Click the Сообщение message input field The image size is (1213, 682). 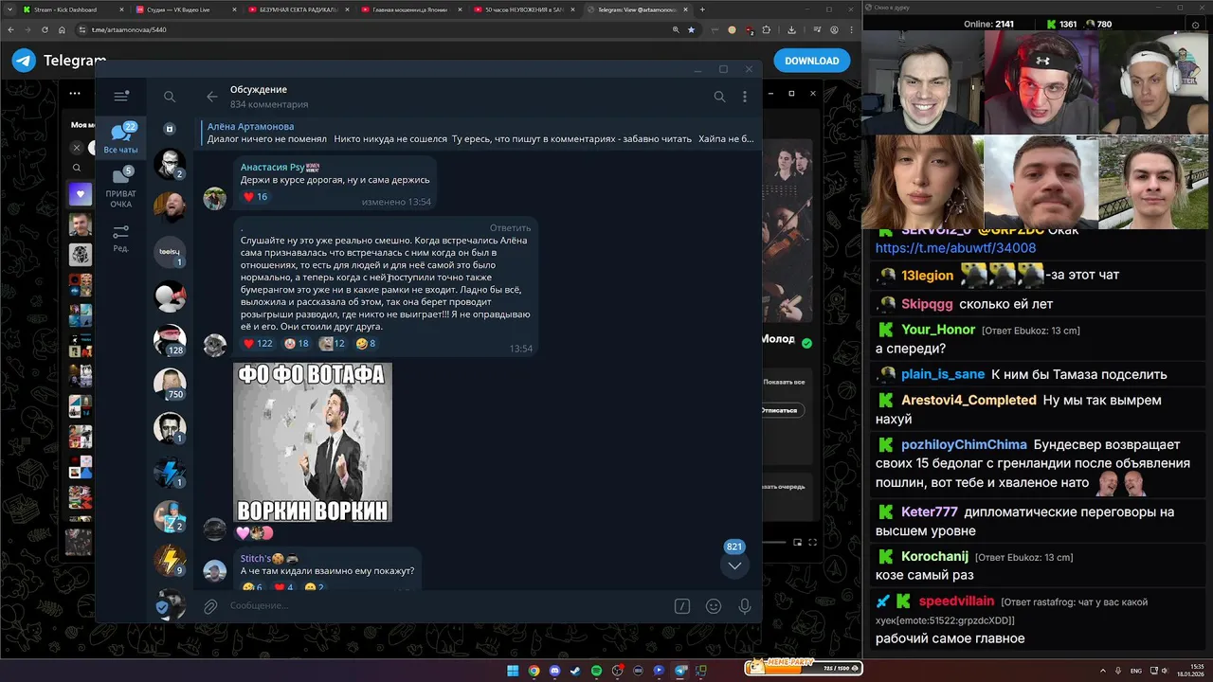445,605
